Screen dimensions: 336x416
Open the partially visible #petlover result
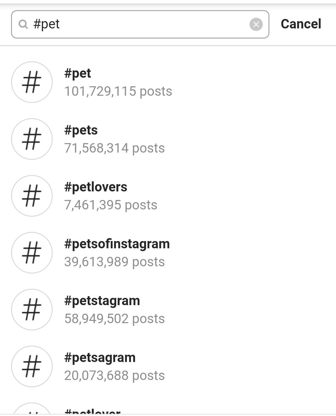pos(92,411)
